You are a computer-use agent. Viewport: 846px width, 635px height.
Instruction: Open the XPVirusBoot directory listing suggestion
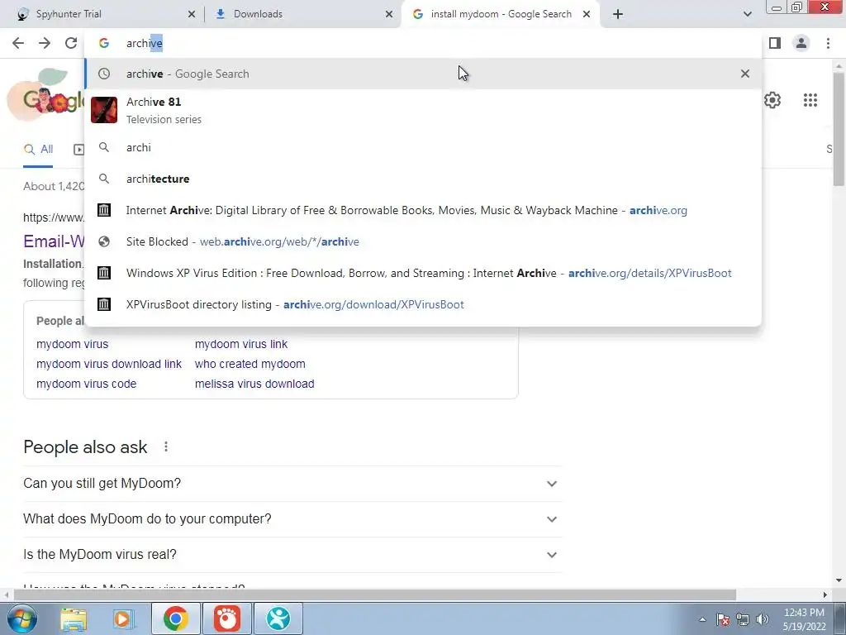(423, 304)
